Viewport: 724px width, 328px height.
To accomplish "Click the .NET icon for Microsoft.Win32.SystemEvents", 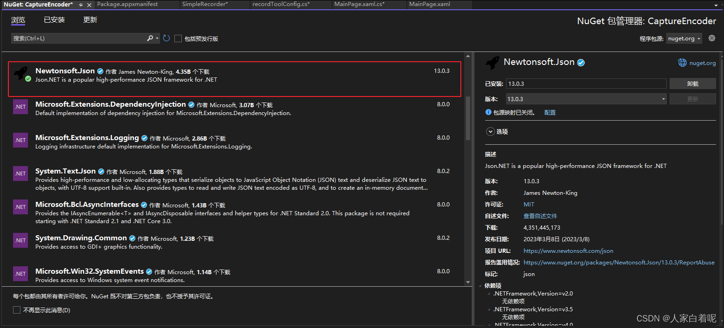I will [20, 274].
